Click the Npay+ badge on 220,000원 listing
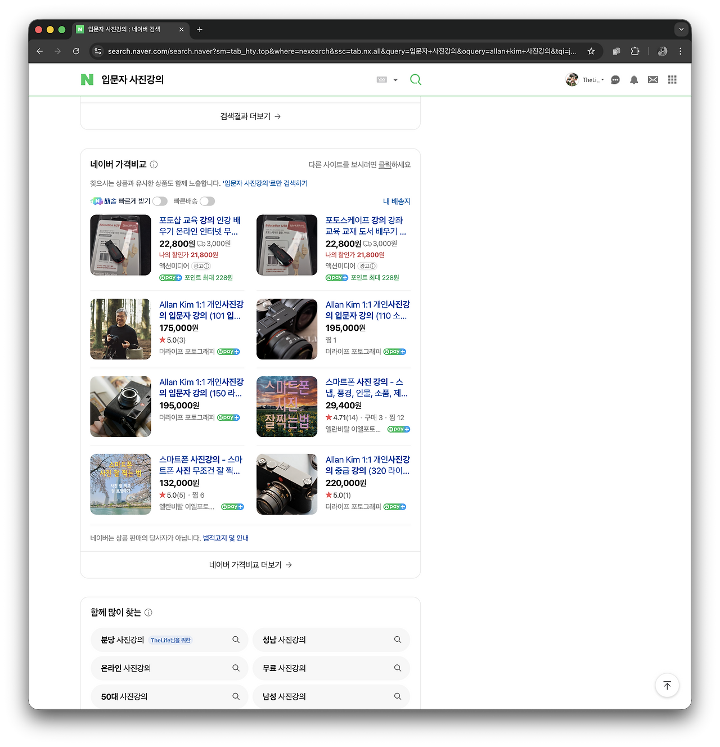The image size is (720, 747). pos(395,507)
